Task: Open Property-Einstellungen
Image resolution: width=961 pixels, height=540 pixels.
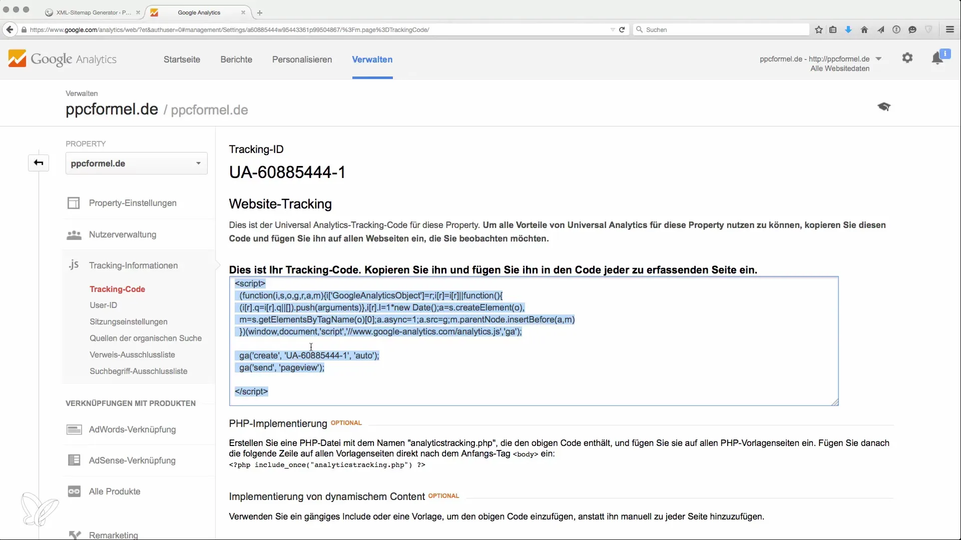Action: (x=133, y=203)
